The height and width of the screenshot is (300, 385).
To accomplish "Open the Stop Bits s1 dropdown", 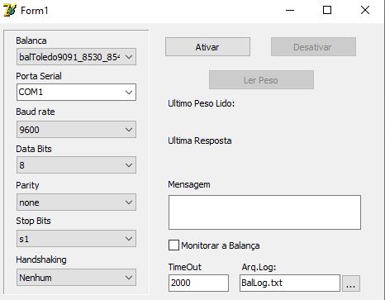I will click(76, 239).
